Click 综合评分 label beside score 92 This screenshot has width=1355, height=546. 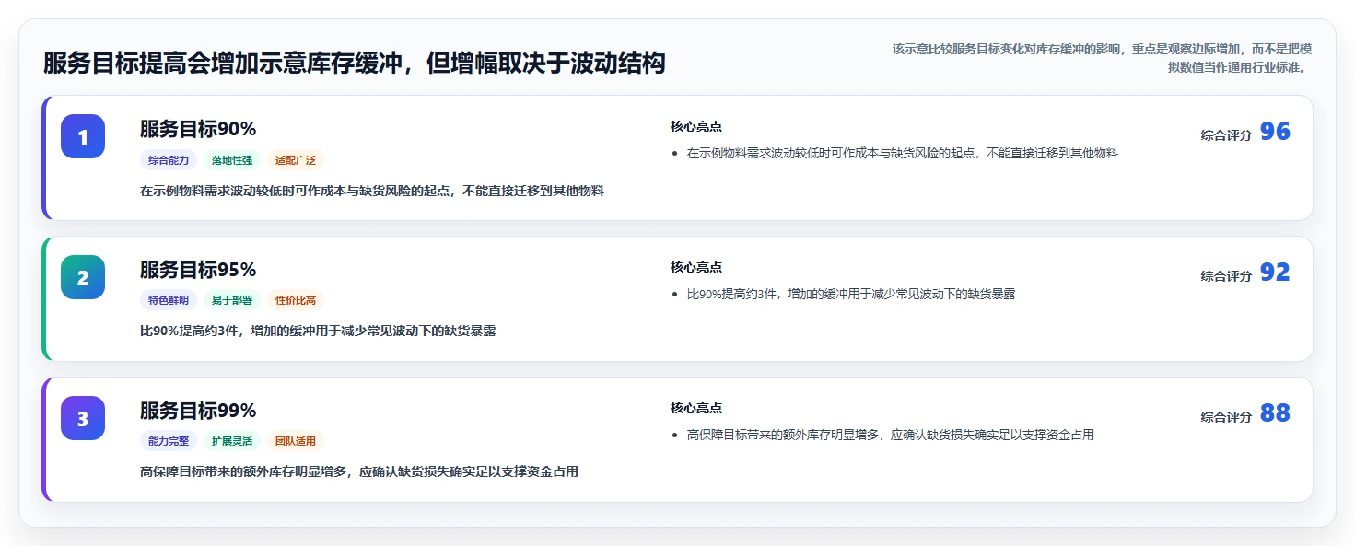1226,276
